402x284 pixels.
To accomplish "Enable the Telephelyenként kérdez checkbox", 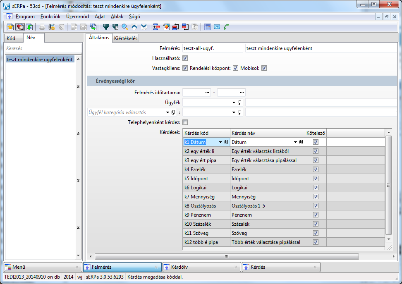I will click(x=185, y=122).
